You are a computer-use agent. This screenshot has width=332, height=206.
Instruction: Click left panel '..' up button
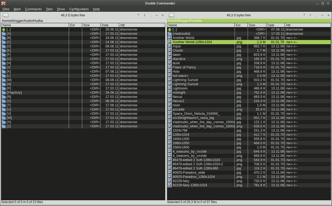tap(150, 15)
